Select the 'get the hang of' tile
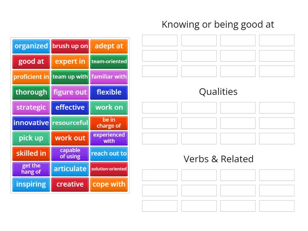Image resolution: width=308 pixels, height=231 pixels. coord(31,169)
